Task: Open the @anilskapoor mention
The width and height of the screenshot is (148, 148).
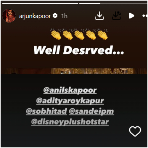Action: click(70, 90)
